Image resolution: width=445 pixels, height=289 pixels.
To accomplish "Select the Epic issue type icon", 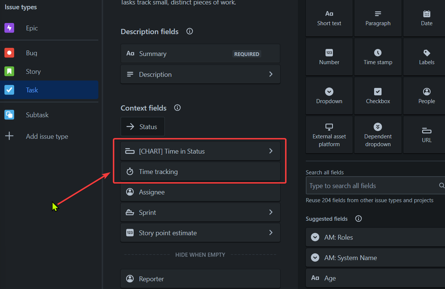I will [9, 28].
